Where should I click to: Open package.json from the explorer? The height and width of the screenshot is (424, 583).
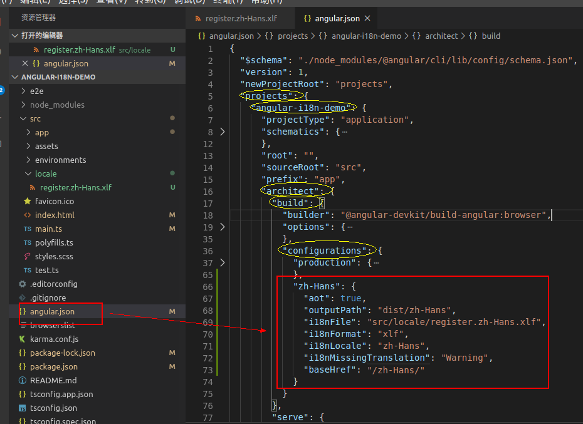(54, 366)
